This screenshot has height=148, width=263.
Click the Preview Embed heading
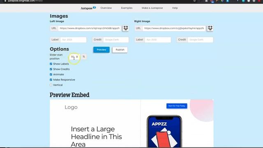(69, 95)
